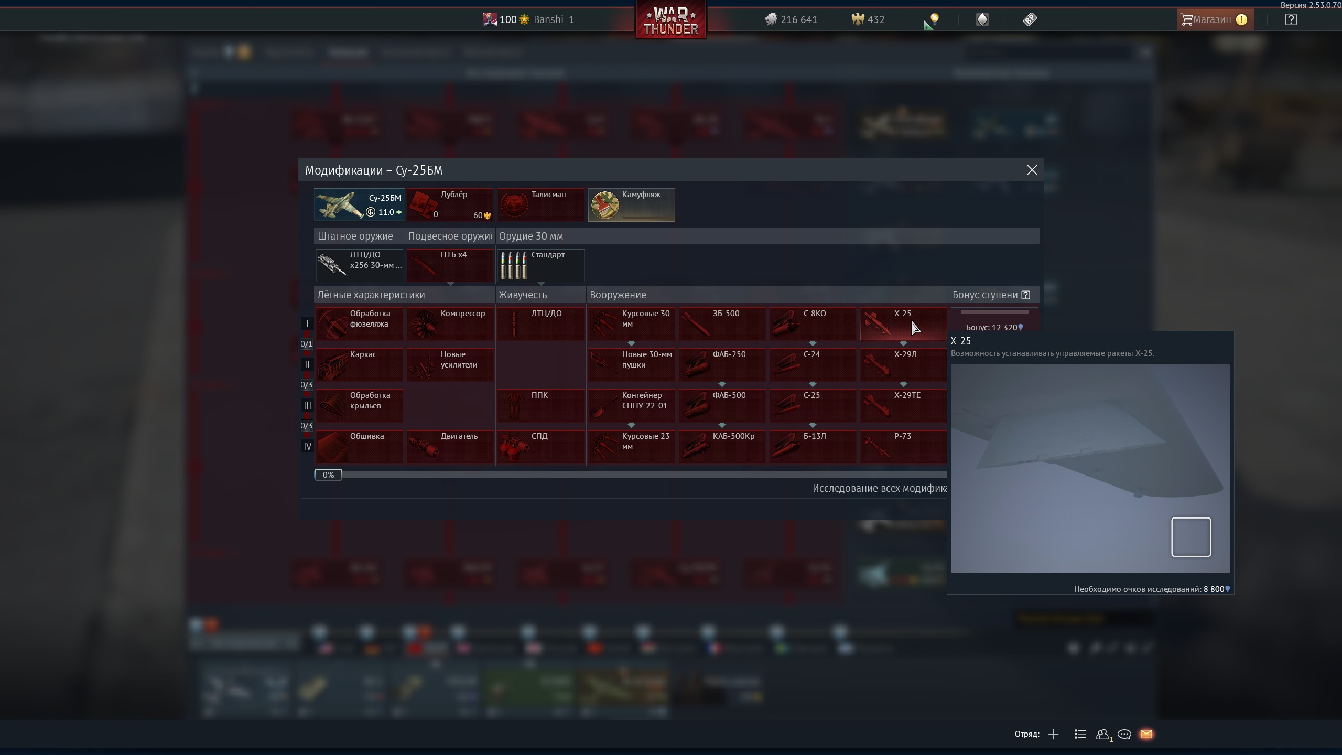Click the 0% research progress bar
The image size is (1342, 755).
tap(328, 474)
